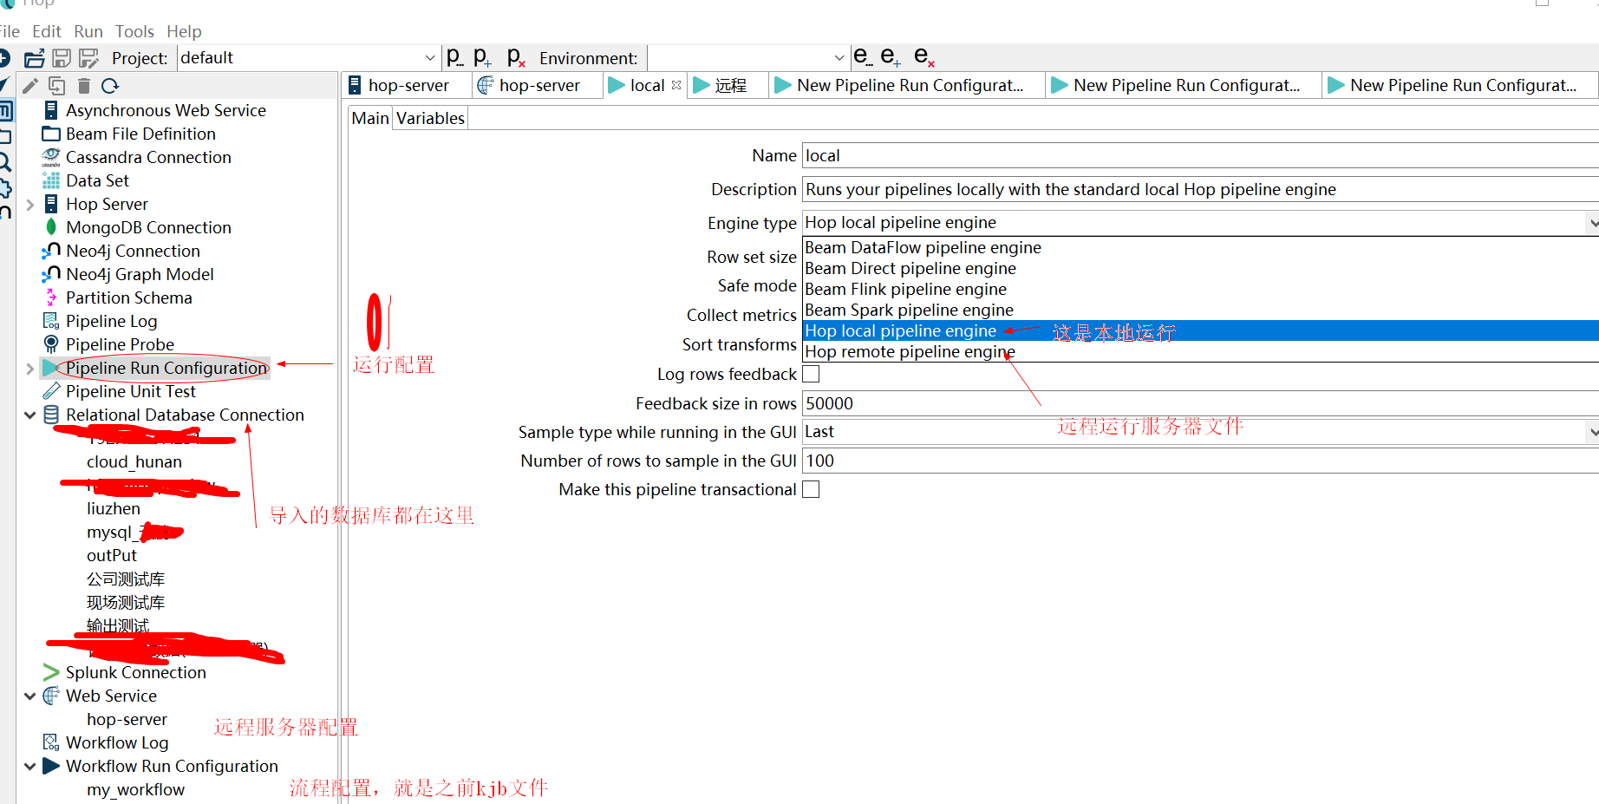Viewport: 1599px width, 804px height.
Task: Save the current file using the save icon
Action: click(x=61, y=57)
